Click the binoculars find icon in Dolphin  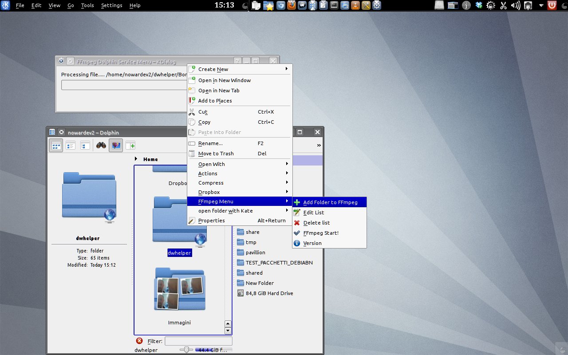[x=101, y=145]
